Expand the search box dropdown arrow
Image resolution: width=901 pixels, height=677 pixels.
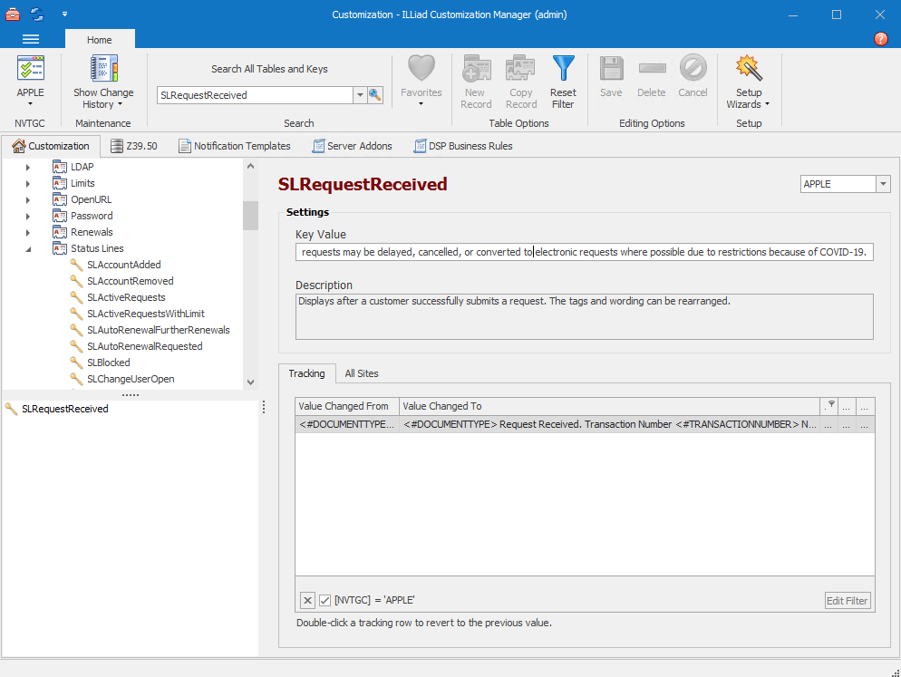pyautogui.click(x=359, y=95)
